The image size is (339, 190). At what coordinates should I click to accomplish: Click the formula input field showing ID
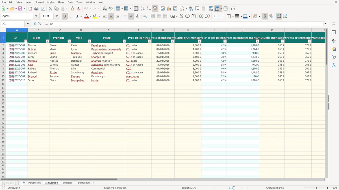(186, 24)
